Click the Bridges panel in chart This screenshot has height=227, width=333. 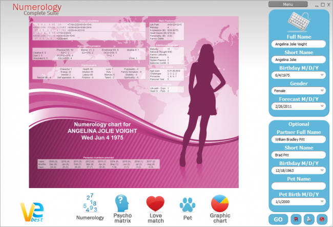point(167,89)
